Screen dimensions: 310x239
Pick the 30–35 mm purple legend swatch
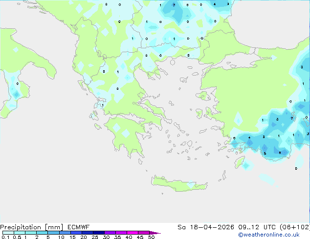pyautogui.click(x=110, y=233)
